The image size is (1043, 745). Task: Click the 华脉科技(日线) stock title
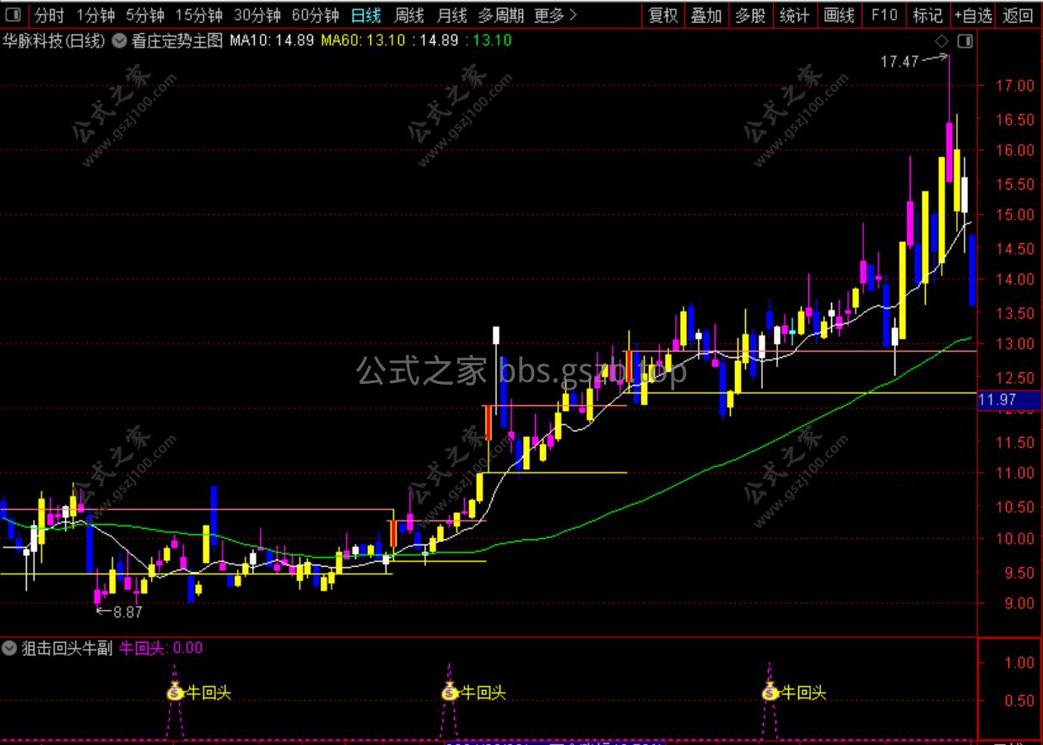tap(55, 40)
